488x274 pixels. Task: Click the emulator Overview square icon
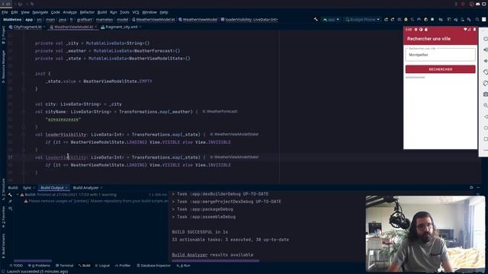point(485,139)
